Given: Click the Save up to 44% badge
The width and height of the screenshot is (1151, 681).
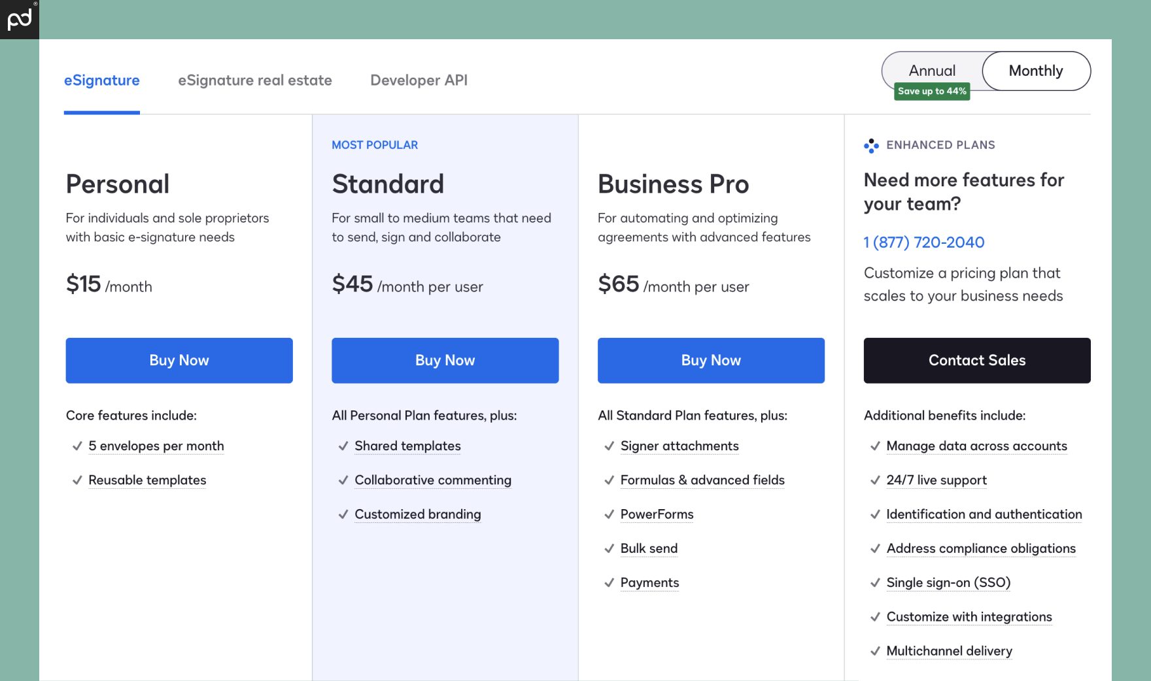Looking at the screenshot, I should 933,91.
